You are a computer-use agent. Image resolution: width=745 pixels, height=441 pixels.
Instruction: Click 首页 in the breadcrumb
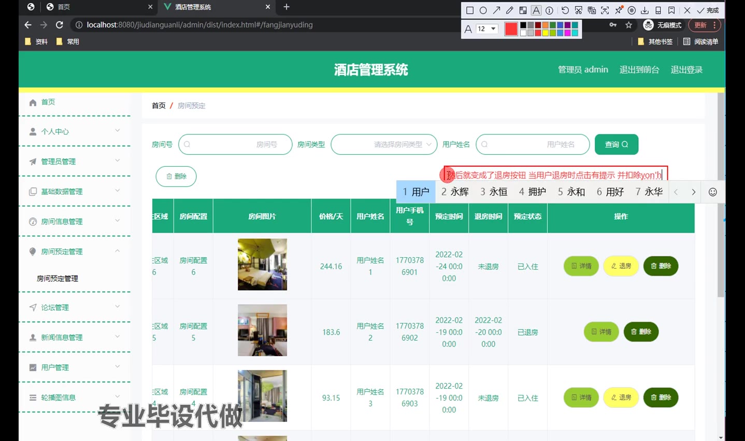[x=159, y=106]
